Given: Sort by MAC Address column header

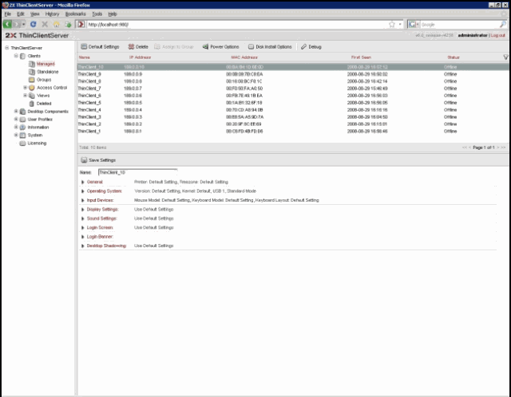Looking at the screenshot, I should pyautogui.click(x=244, y=57).
